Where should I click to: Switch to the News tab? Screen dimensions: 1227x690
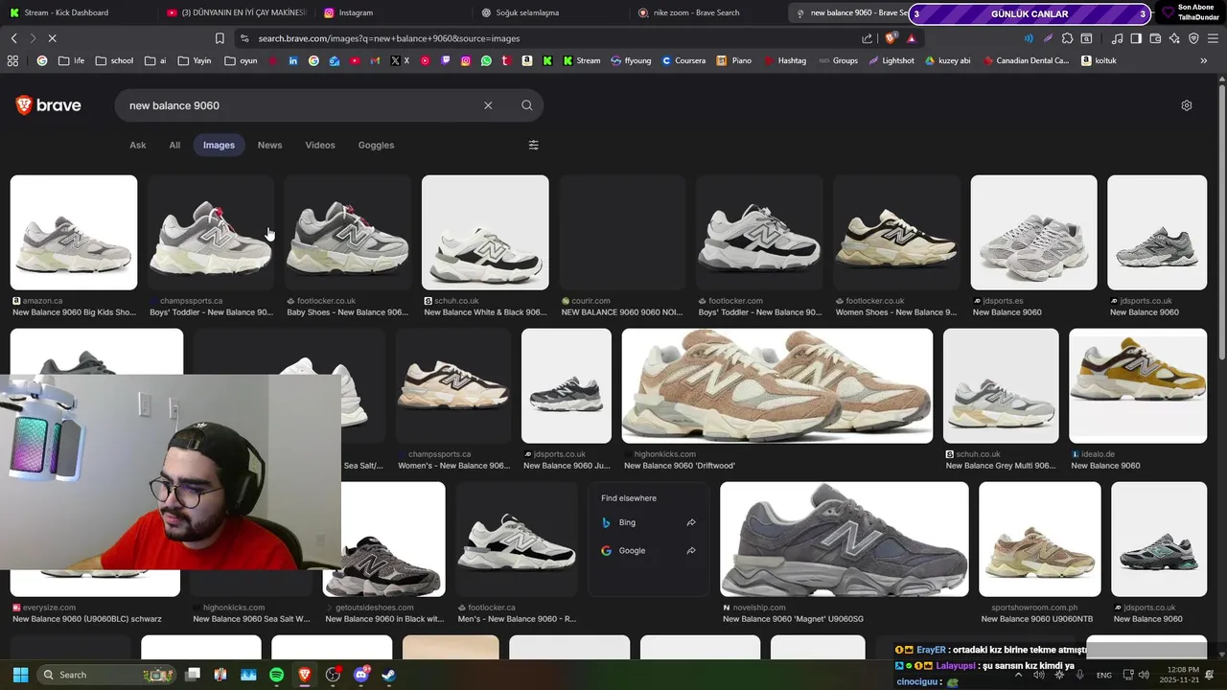pos(269,145)
